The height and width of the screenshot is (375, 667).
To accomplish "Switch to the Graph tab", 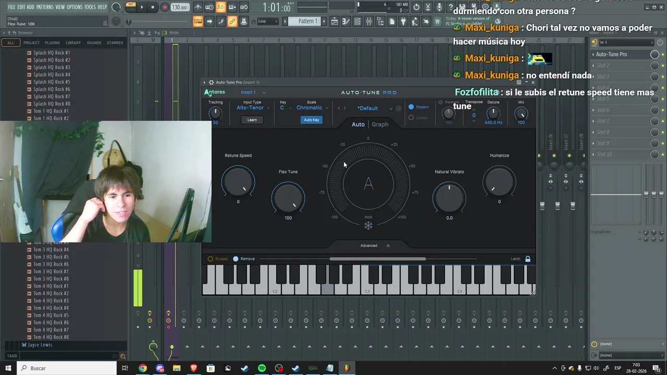I will 380,124.
